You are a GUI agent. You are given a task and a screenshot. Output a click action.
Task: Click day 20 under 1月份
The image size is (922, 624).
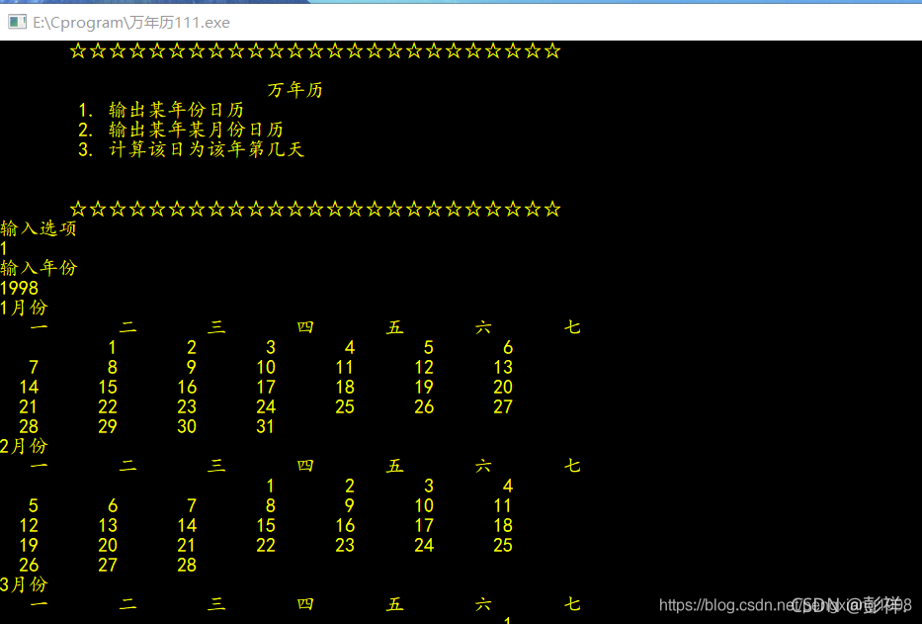coord(503,387)
